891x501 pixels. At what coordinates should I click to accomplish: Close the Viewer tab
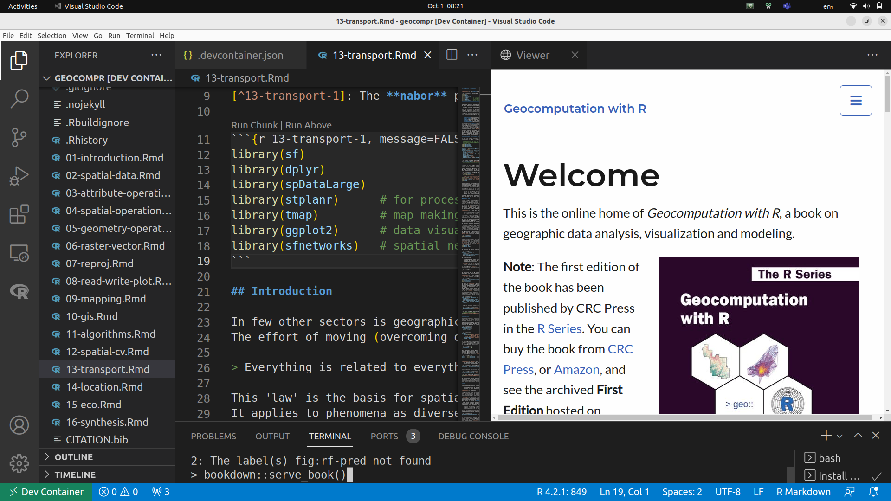(575, 55)
